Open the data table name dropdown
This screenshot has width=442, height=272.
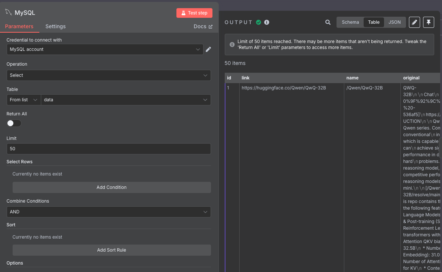click(x=126, y=100)
